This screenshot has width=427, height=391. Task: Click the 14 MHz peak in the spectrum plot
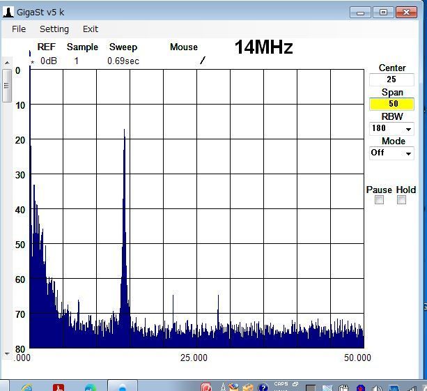pyautogui.click(x=124, y=132)
